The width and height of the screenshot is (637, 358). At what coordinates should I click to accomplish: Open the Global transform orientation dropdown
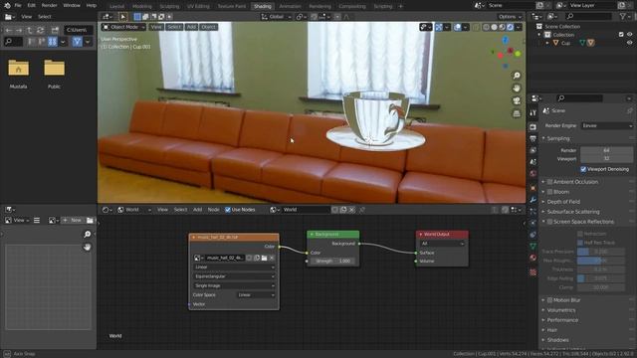[x=277, y=17]
